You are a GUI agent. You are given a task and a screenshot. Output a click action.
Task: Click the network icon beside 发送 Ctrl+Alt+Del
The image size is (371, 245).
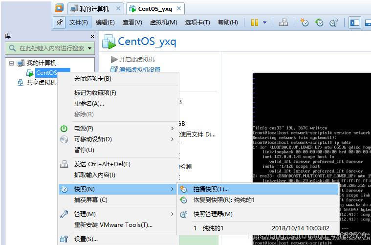[x=64, y=164]
